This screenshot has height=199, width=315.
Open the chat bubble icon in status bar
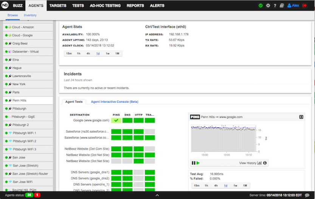(307, 195)
